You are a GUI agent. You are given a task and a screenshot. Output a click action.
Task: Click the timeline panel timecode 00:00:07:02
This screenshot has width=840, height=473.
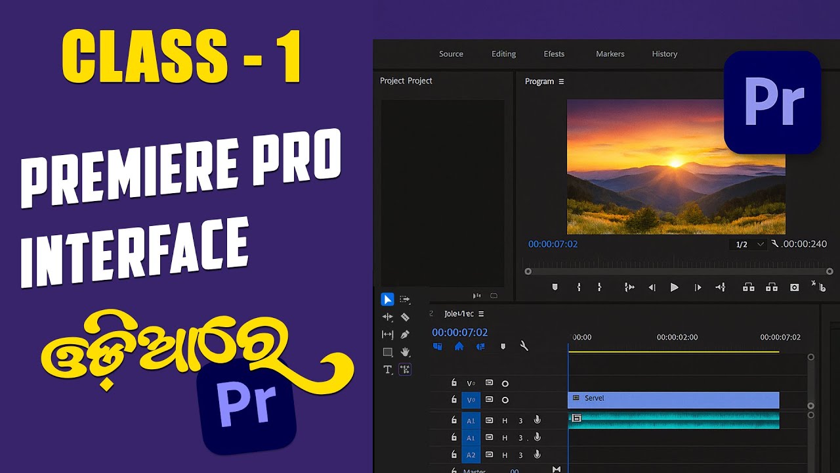pyautogui.click(x=460, y=332)
